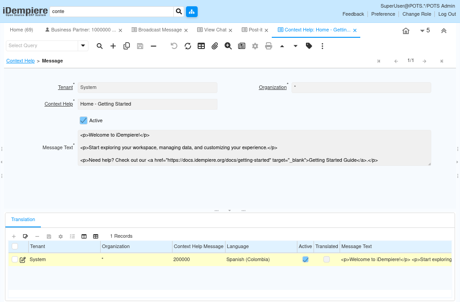Print using the printer toolbar icon
The image size is (460, 302).
coord(269,46)
